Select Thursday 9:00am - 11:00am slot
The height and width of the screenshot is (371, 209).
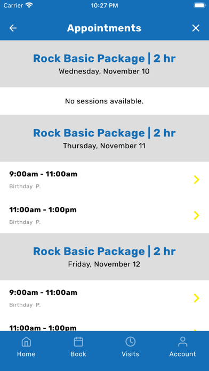pos(104,180)
